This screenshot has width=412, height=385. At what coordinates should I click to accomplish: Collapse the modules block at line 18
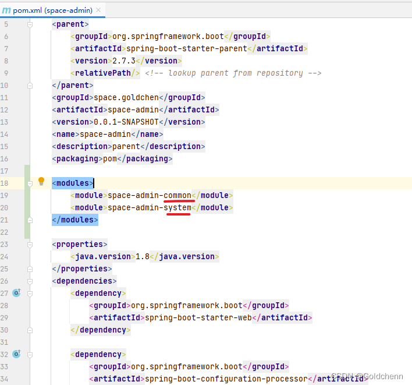tap(30, 183)
